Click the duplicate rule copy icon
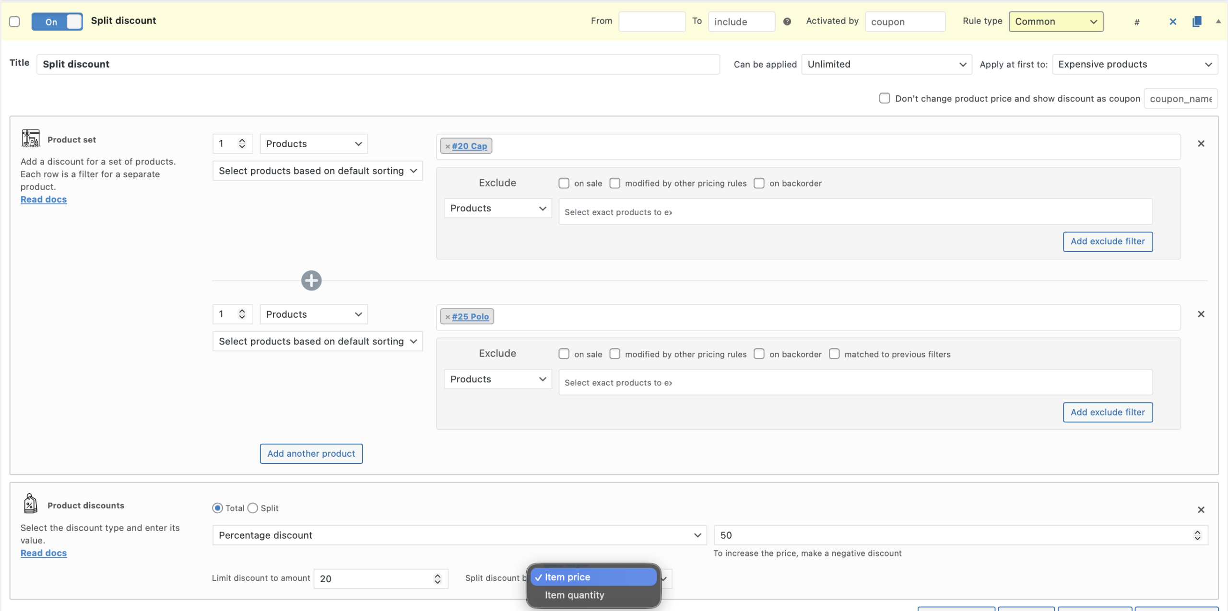 tap(1197, 22)
